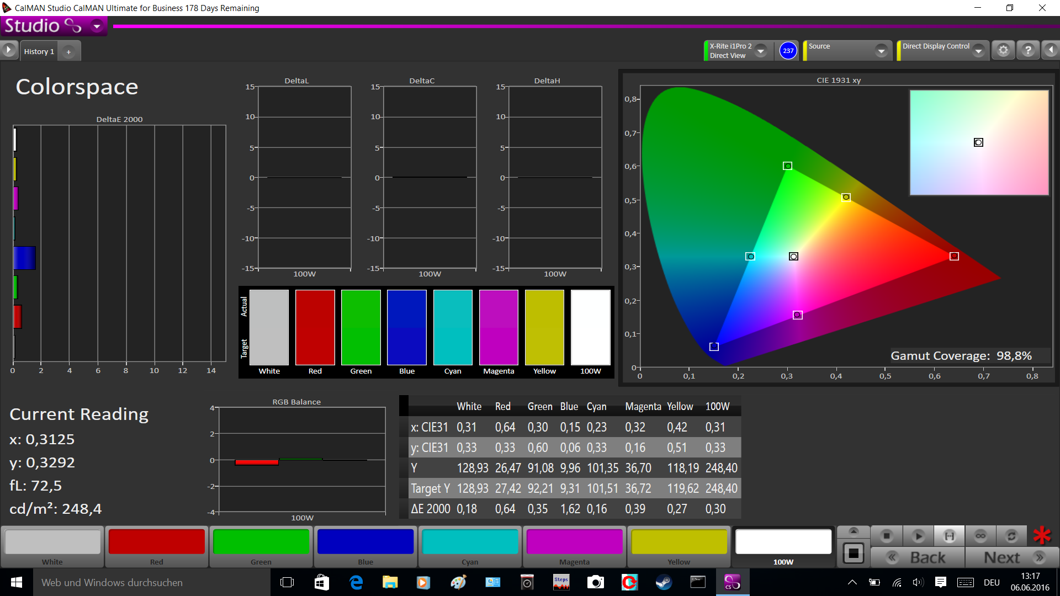Toggle left panel with play arrow
Viewport: 1060px width, 596px height.
(8, 51)
